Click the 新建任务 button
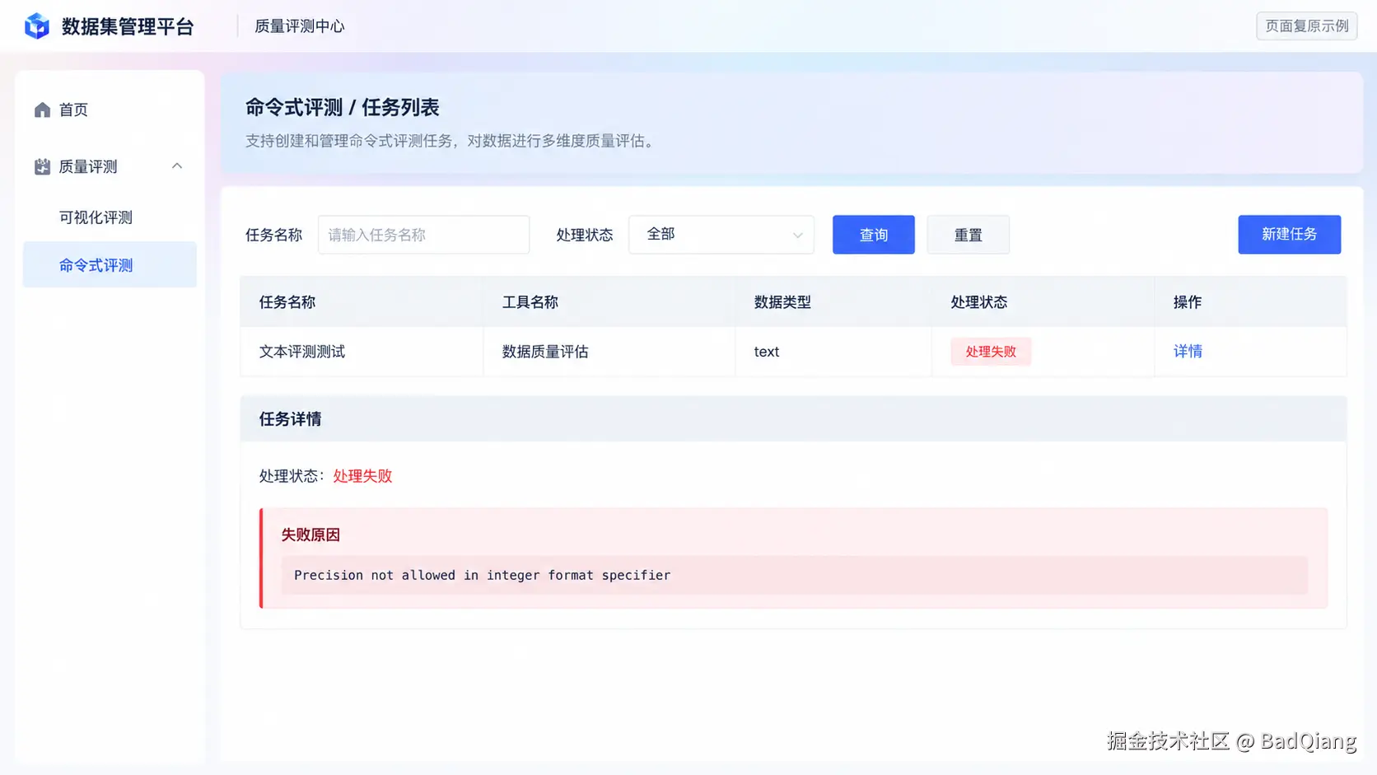1377x775 pixels. pyautogui.click(x=1289, y=235)
